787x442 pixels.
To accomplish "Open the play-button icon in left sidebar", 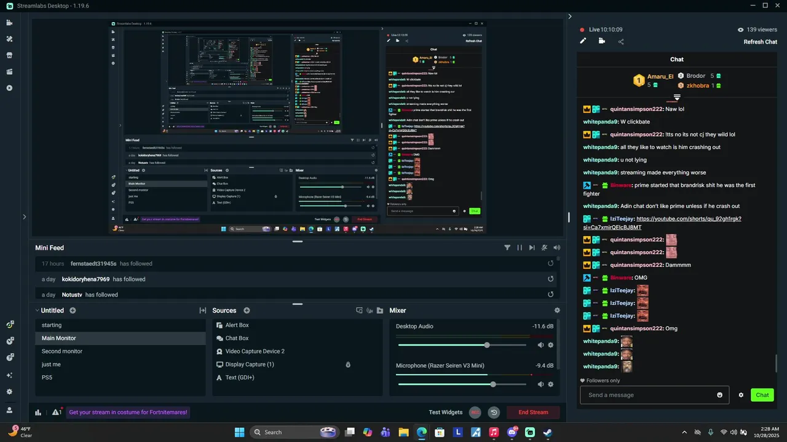I will (x=9, y=88).
